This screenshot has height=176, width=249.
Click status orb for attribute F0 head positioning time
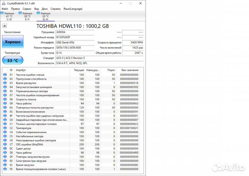click(x=5, y=169)
